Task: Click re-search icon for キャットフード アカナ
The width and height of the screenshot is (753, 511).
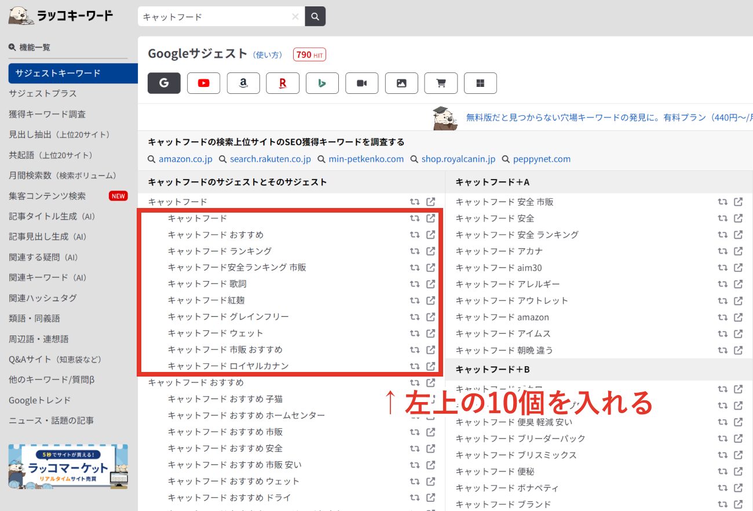Action: pyautogui.click(x=722, y=251)
